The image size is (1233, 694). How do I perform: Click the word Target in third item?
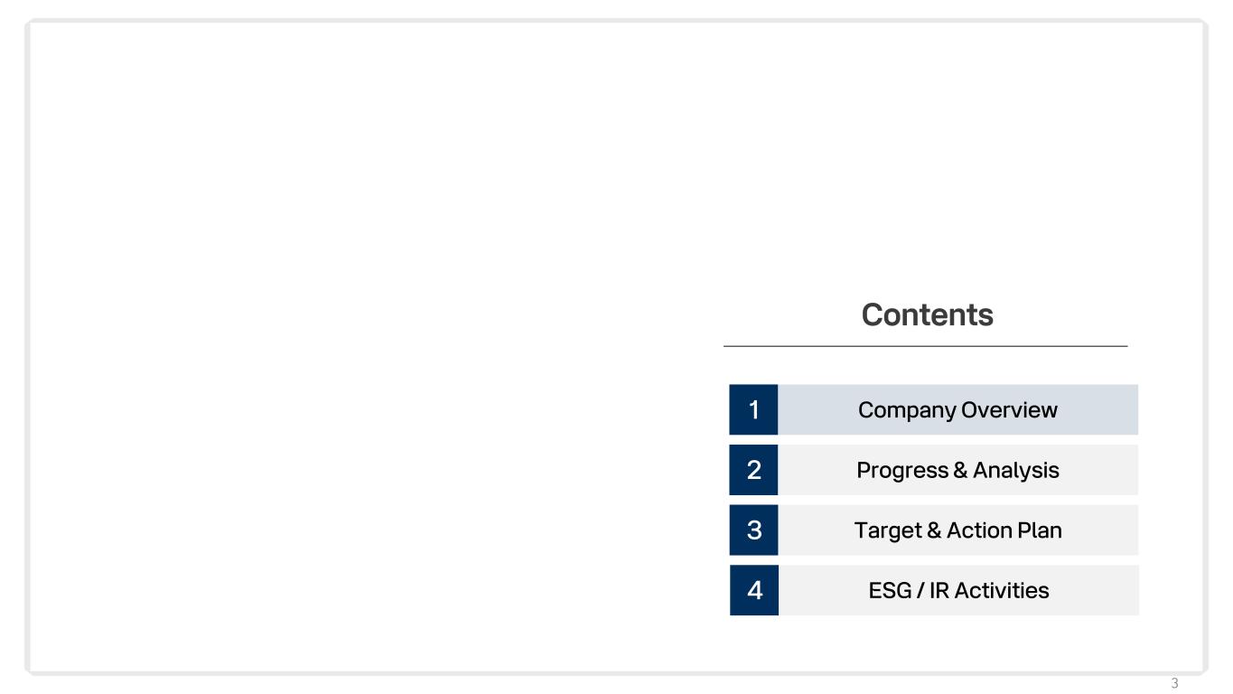point(888,530)
